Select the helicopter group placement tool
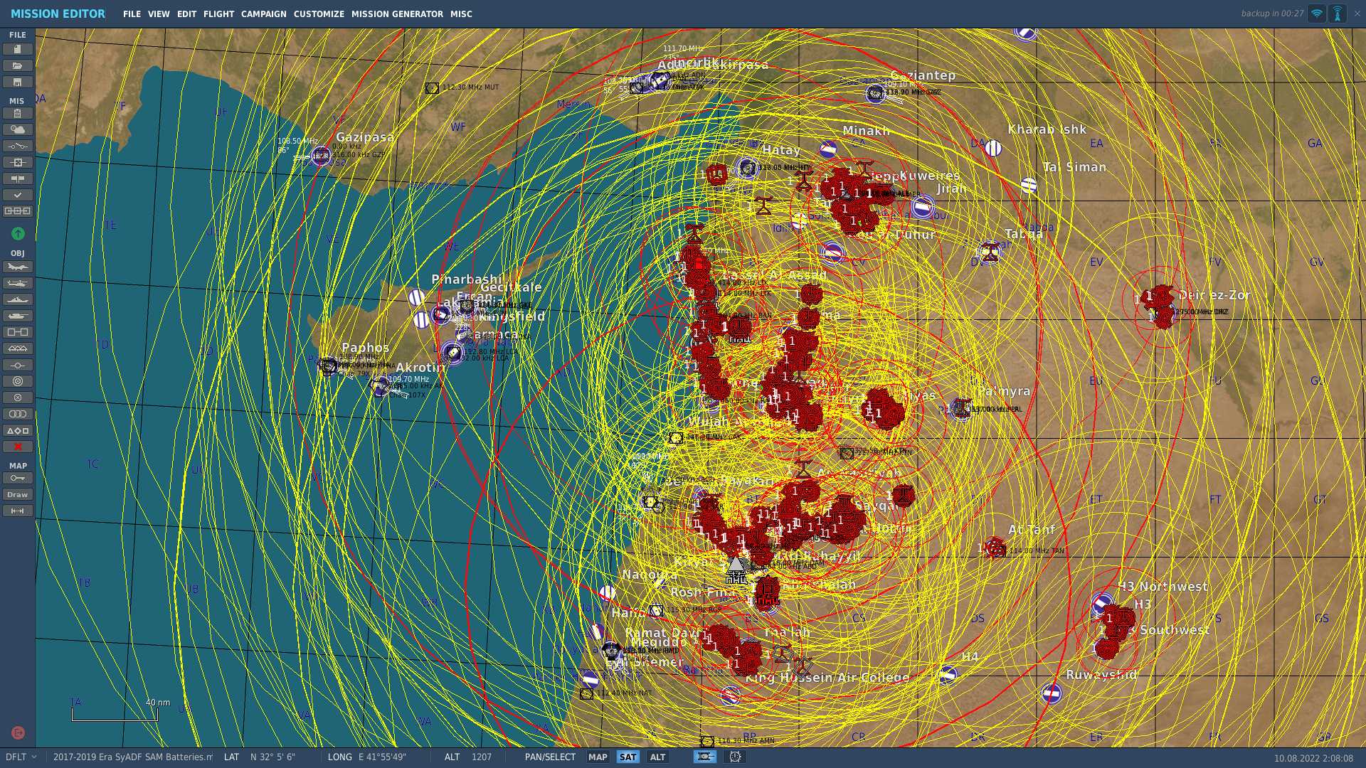1366x768 pixels. coord(18,283)
